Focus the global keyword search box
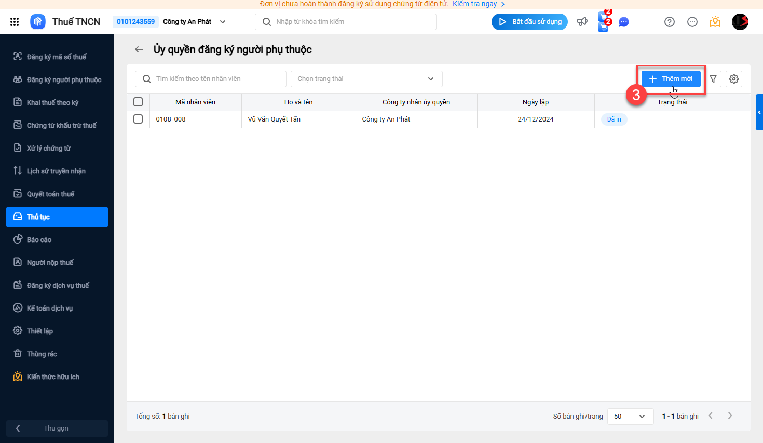 click(x=346, y=22)
